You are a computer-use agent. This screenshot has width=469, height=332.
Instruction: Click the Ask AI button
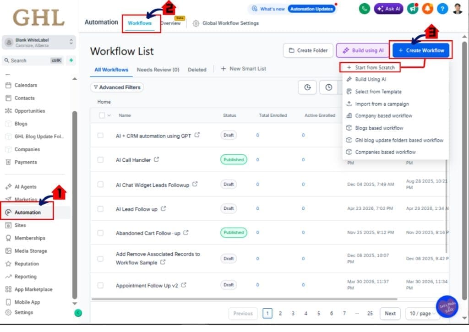point(388,9)
